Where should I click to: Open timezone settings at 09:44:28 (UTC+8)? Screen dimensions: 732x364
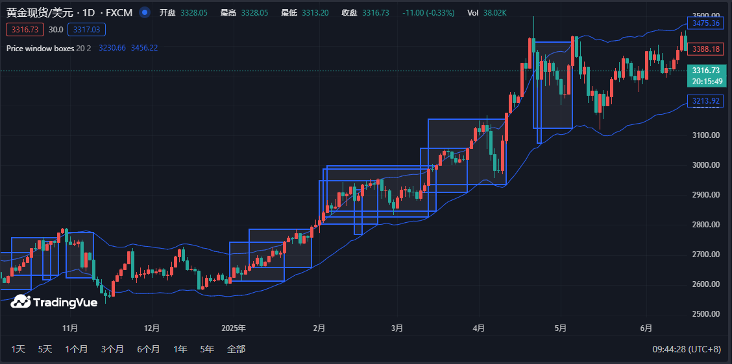point(687,349)
